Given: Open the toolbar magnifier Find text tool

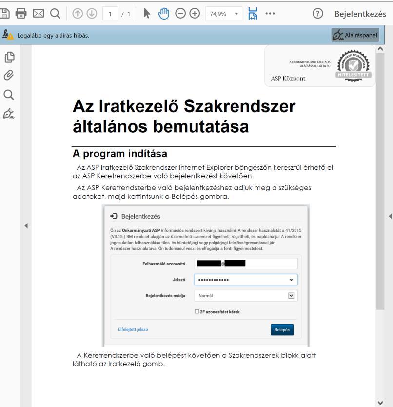Looking at the screenshot, I should 55,14.
